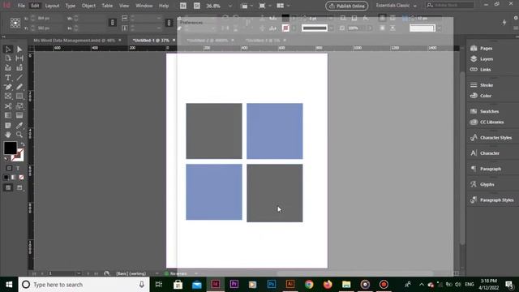519x292 pixels.
Task: Switch to Untitled-1 @ 37% tab
Action: click(x=151, y=41)
